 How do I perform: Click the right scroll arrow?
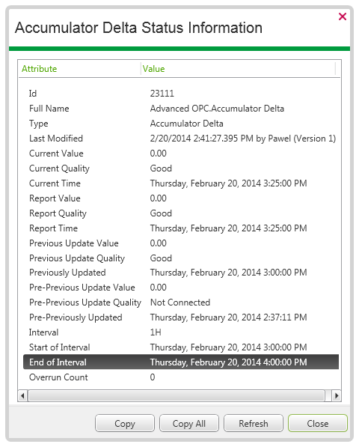point(337,395)
